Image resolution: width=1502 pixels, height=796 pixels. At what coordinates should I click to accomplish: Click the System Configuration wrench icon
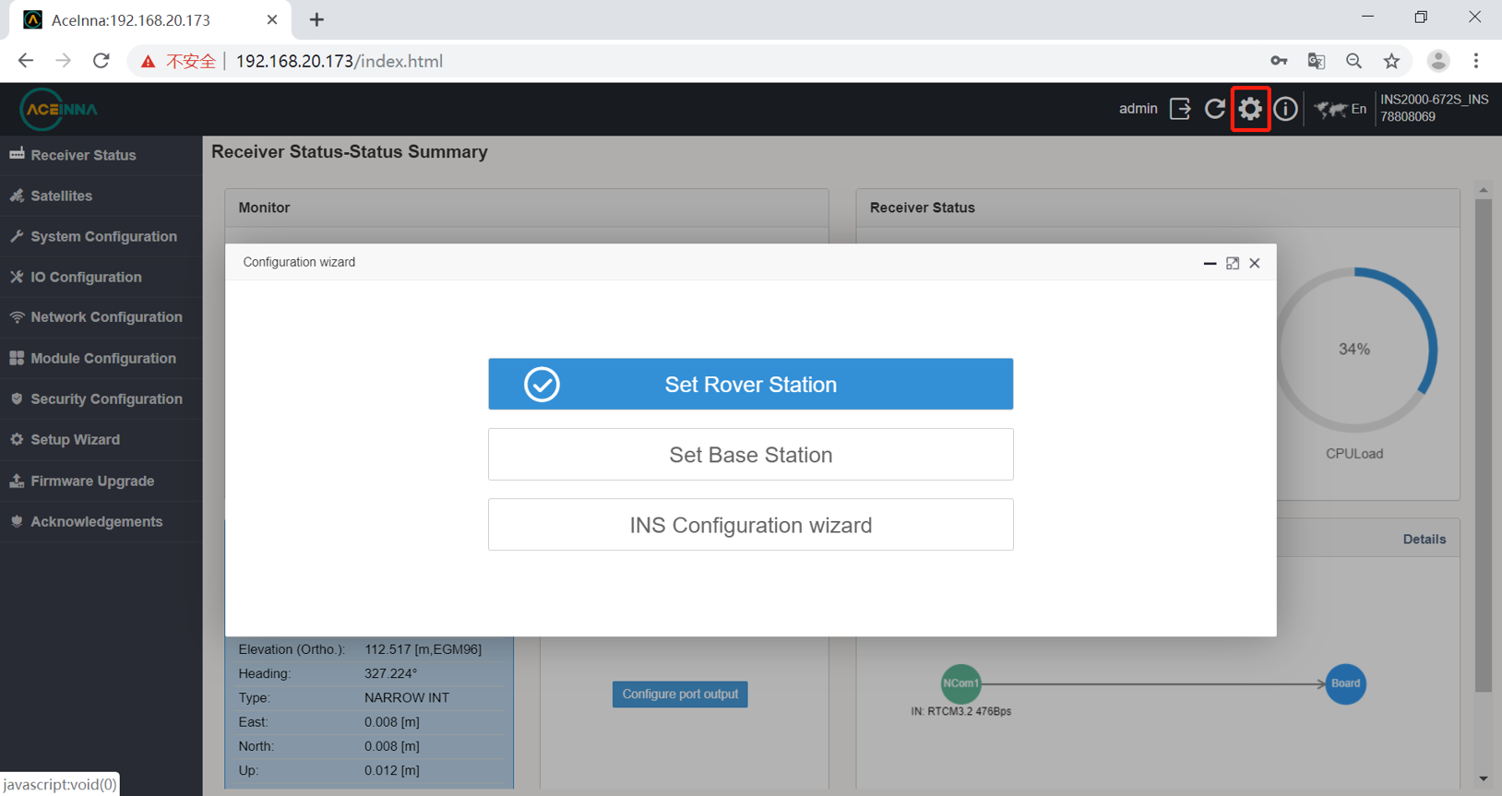click(17, 236)
